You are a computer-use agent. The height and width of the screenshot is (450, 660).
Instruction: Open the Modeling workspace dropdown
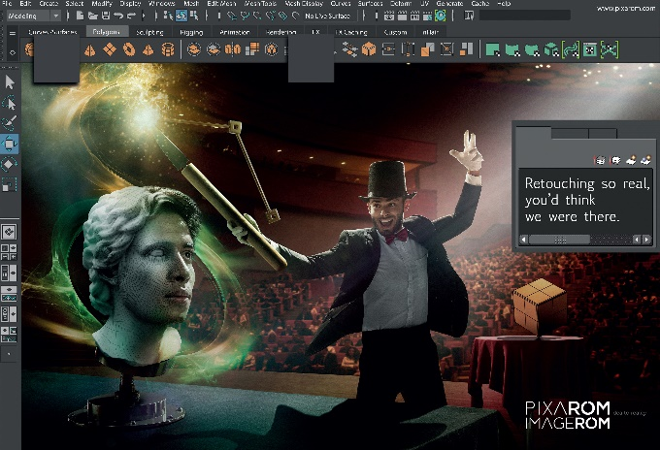34,16
